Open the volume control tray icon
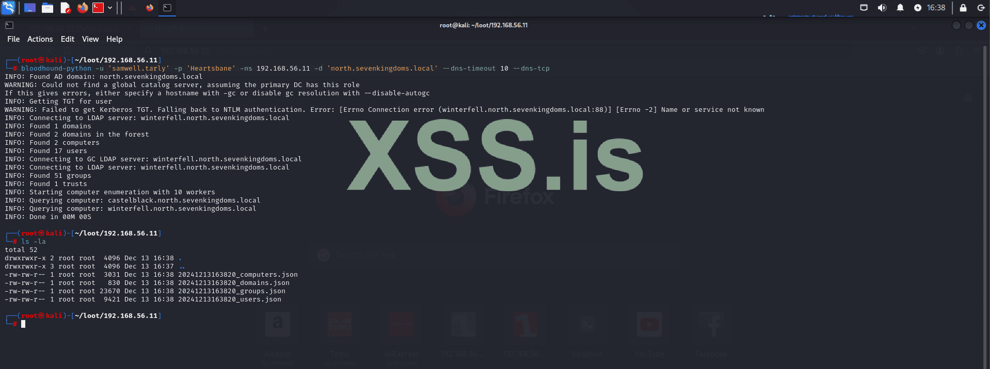 tap(882, 8)
